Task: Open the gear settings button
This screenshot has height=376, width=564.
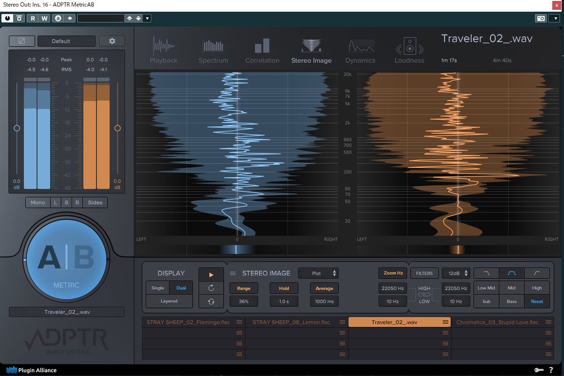Action: [112, 41]
